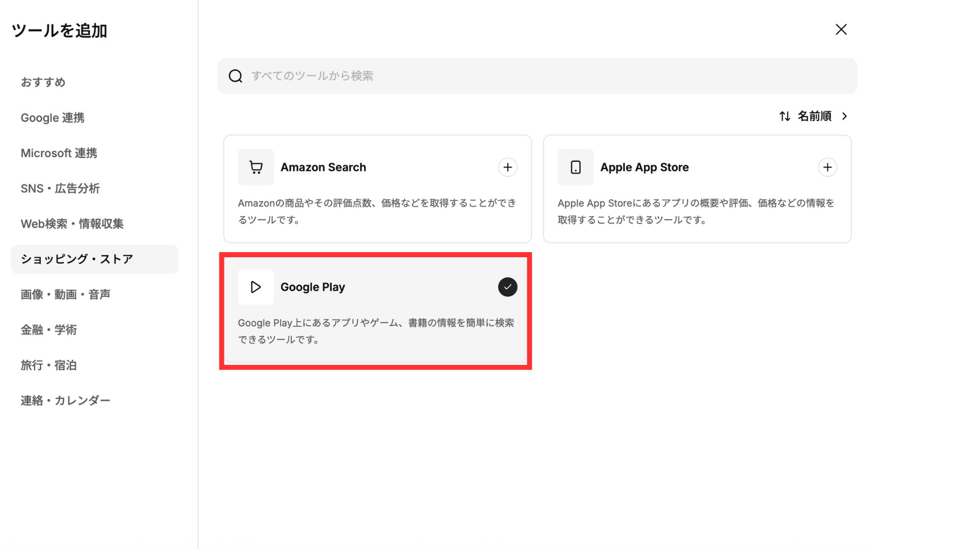Open Microsoft 連携 category
The width and height of the screenshot is (977, 549).
tap(59, 153)
